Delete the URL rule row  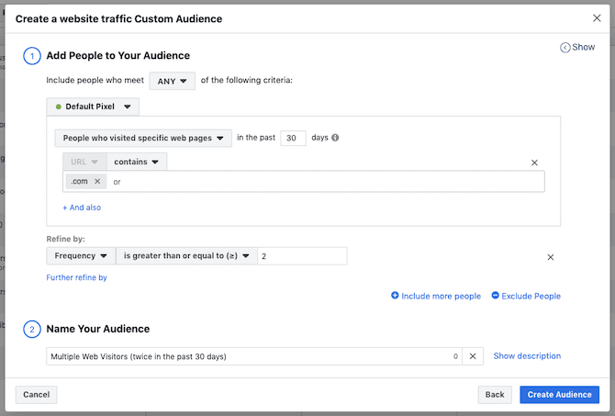(534, 163)
